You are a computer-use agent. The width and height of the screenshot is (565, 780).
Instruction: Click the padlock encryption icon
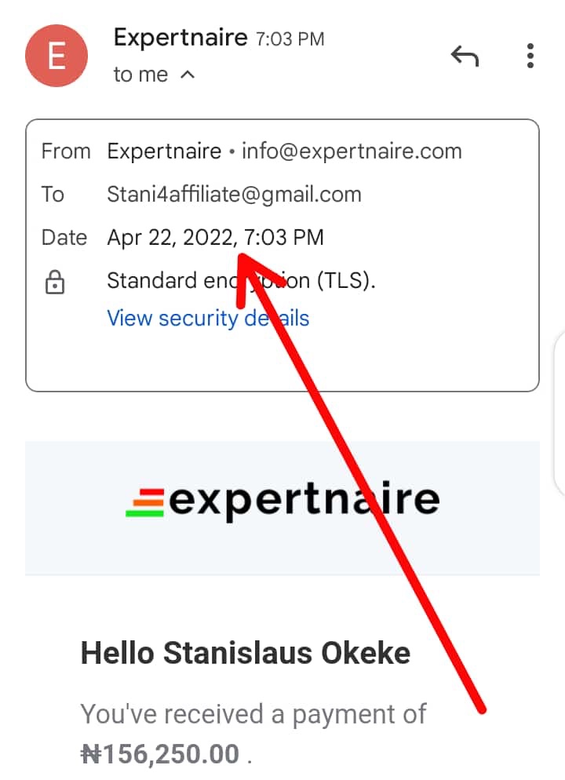coord(54,283)
